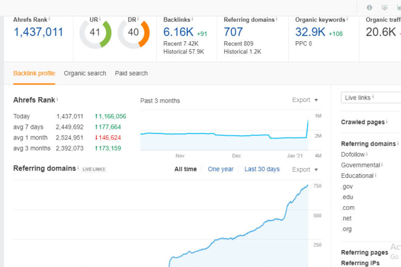Click the Educational row in sidebar
This screenshot has width=401, height=267.
[x=357, y=176]
